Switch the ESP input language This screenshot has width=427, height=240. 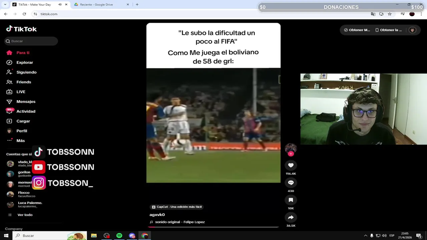392,236
